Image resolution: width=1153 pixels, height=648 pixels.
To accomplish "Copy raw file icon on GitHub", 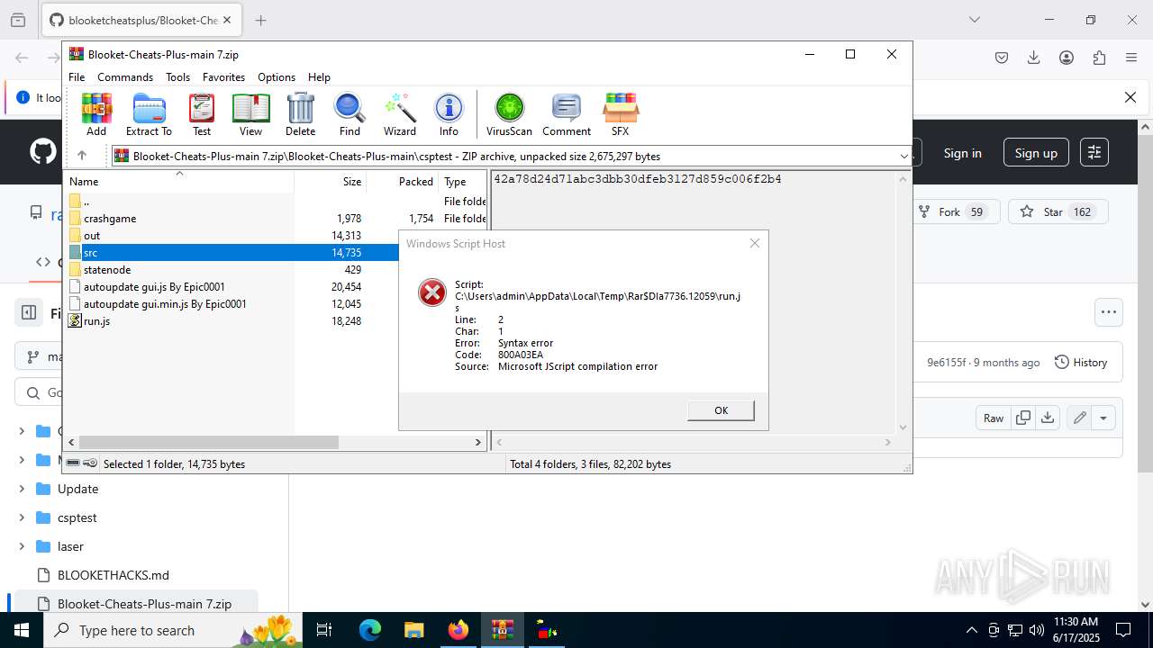I will click(x=1022, y=418).
